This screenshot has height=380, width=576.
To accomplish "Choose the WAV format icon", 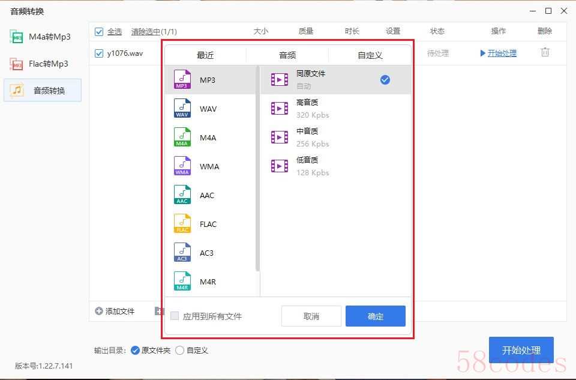I will pyautogui.click(x=182, y=109).
